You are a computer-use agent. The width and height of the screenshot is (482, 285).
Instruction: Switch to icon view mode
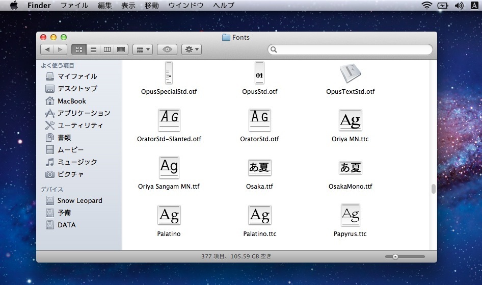[79, 49]
